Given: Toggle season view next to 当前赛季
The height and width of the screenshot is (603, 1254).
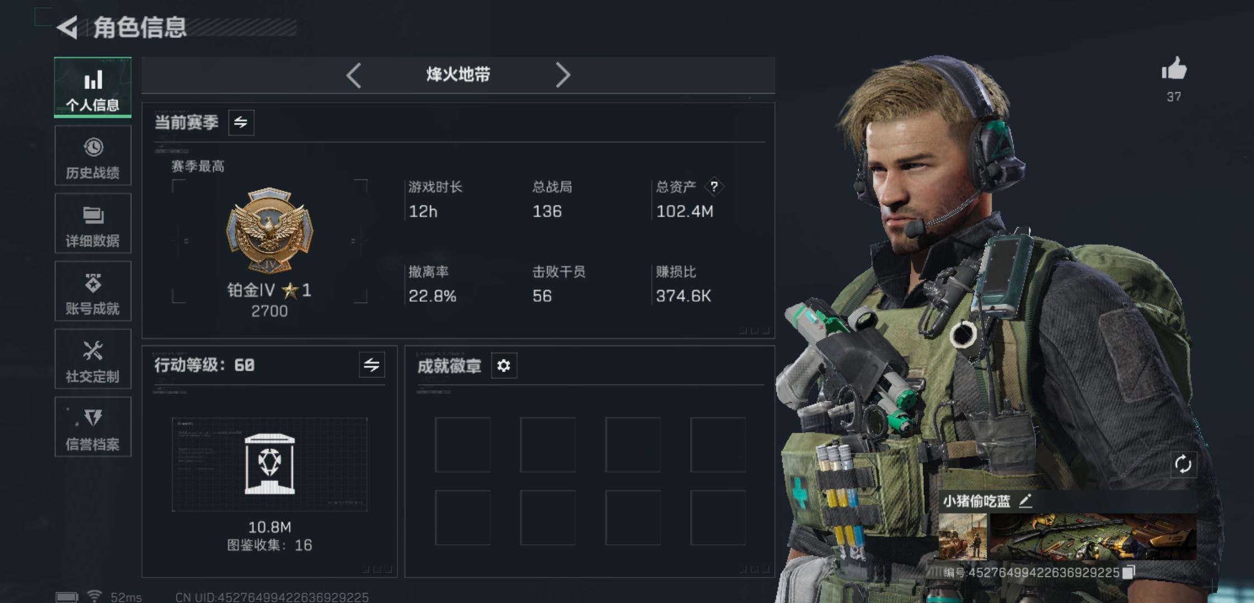Looking at the screenshot, I should pos(241,122).
